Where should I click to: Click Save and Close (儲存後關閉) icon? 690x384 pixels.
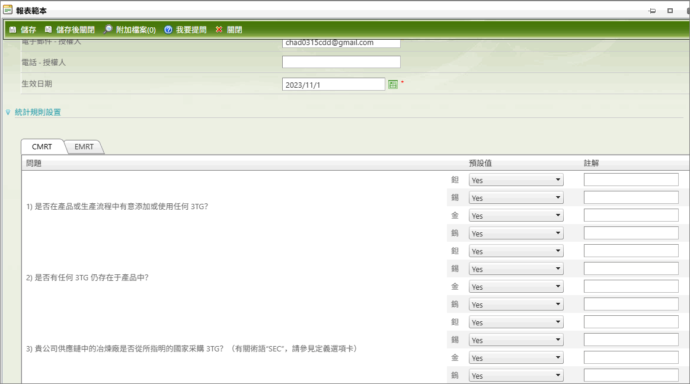[48, 30]
